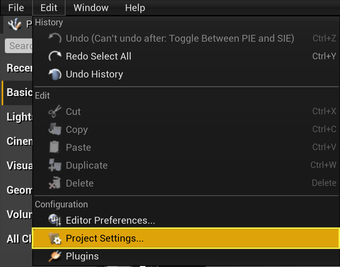Open Project Settings from Edit menu
The image size is (340, 267).
click(104, 238)
